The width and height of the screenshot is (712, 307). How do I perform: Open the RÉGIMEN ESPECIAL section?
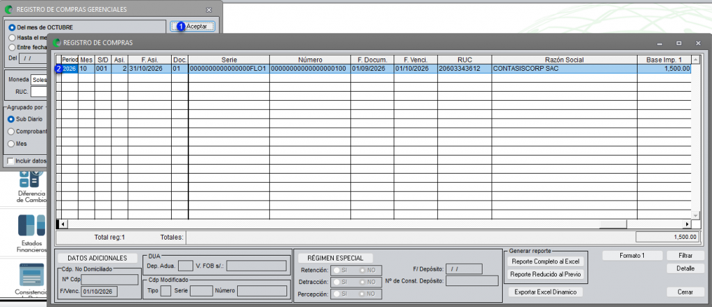click(x=336, y=258)
